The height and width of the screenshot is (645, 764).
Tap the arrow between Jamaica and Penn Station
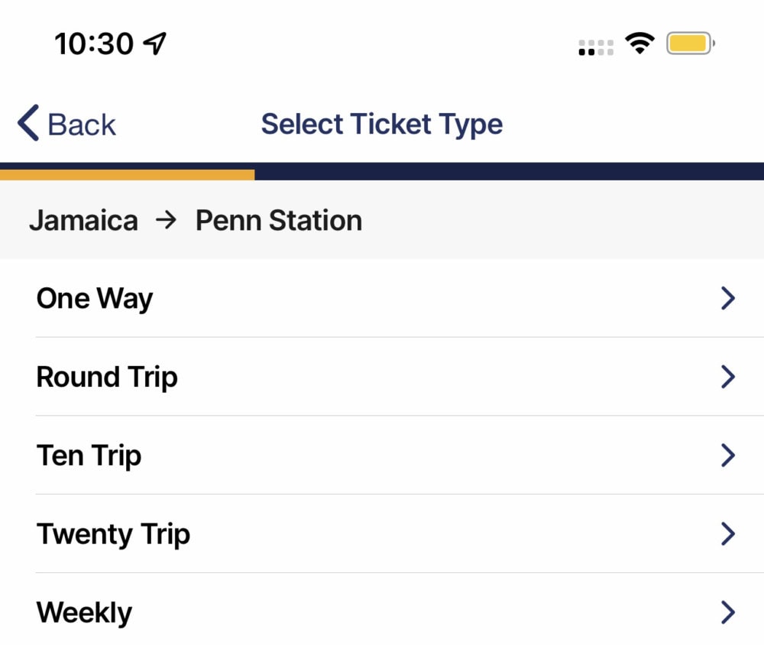pos(166,220)
